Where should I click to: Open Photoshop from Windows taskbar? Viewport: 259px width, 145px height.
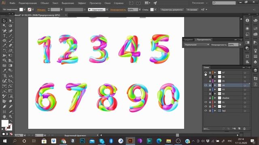pos(82,141)
